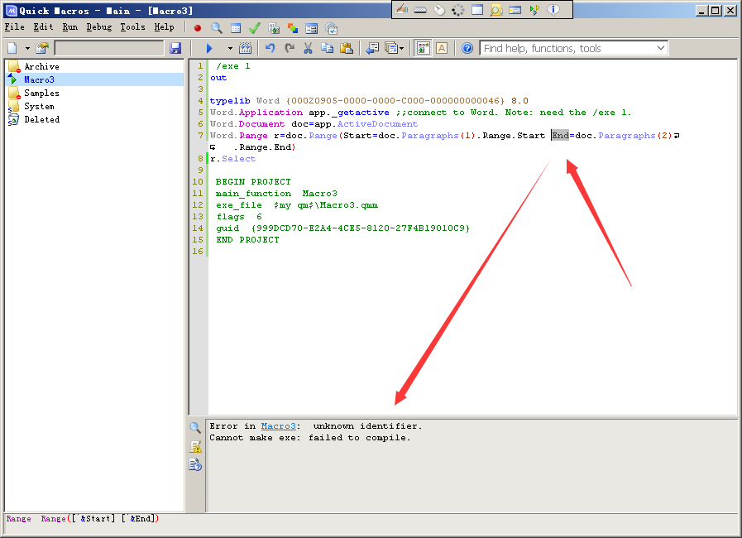Click the Paste clipboard icon
This screenshot has height=538, width=742.
click(346, 49)
